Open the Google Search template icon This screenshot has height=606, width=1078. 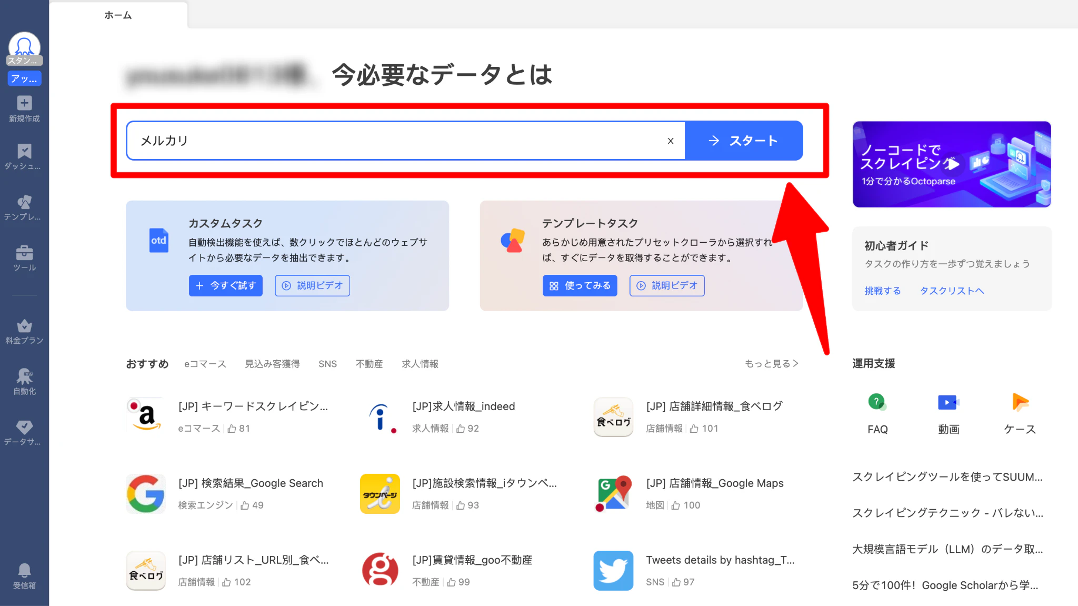click(146, 493)
